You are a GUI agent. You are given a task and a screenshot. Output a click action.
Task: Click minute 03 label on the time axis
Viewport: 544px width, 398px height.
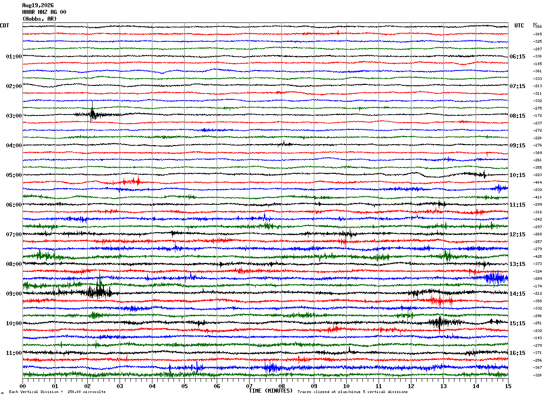(120, 386)
